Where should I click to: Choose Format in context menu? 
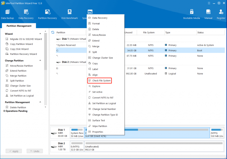click(x=106, y=24)
